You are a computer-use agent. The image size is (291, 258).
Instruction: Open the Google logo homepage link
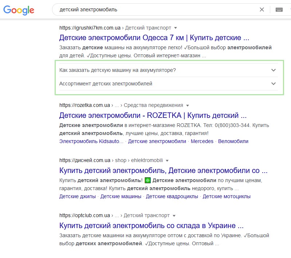[19, 10]
